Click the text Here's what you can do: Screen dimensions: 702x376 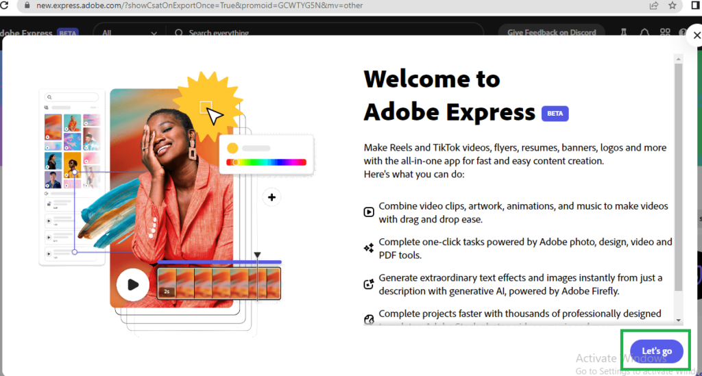coord(414,175)
